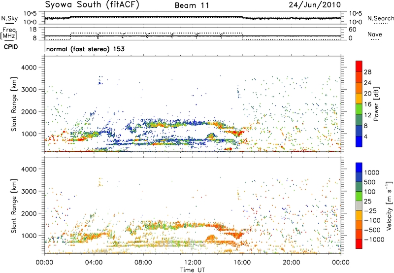
Task: Click the strong red echo patch near 16:00 in power panel
Action: click(237, 133)
